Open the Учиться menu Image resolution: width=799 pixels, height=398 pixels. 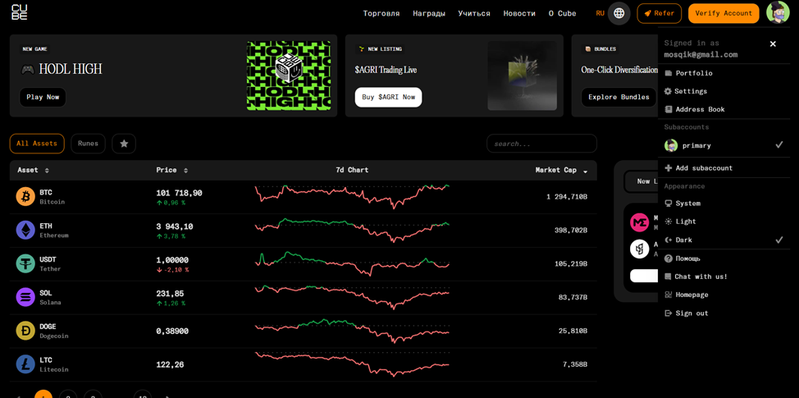[474, 13]
